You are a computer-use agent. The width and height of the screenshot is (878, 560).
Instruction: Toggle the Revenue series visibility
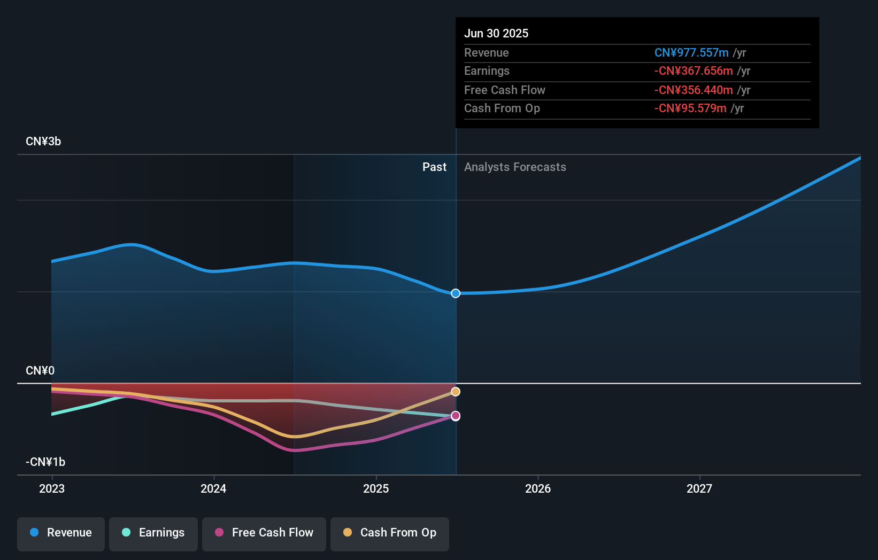point(60,533)
